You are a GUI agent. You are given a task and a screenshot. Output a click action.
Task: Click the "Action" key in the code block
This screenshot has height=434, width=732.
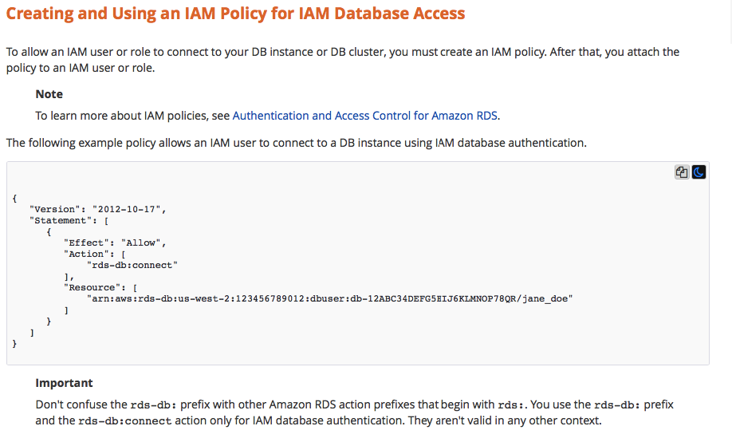pos(86,254)
